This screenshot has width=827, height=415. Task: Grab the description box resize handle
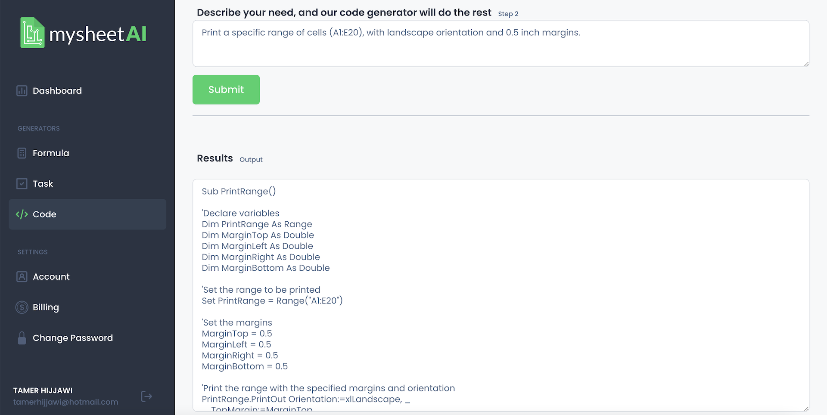pyautogui.click(x=806, y=64)
